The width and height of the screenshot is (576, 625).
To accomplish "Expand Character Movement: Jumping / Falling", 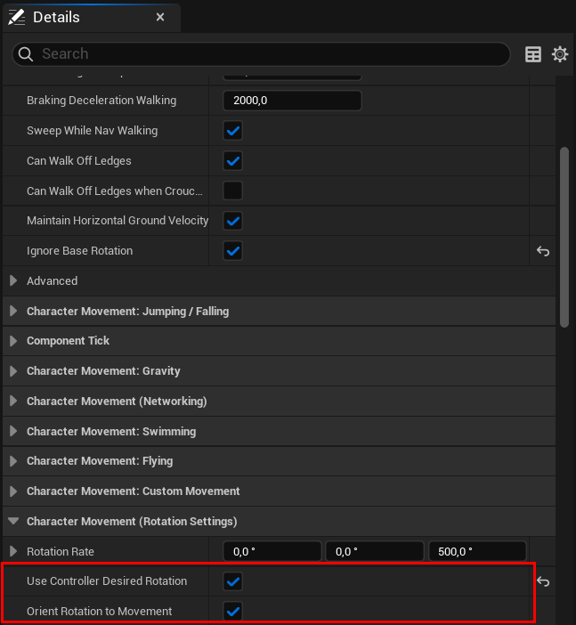I will pyautogui.click(x=13, y=311).
